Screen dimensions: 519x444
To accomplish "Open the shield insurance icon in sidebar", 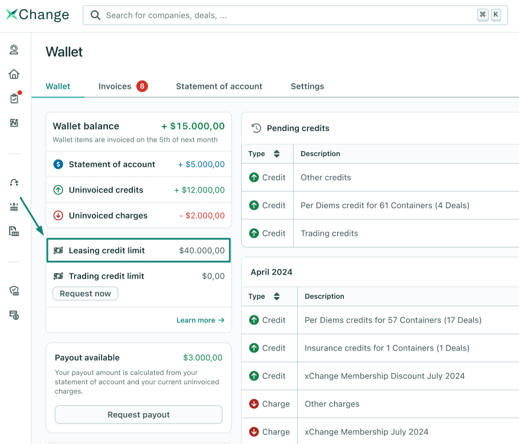I will pos(14,291).
